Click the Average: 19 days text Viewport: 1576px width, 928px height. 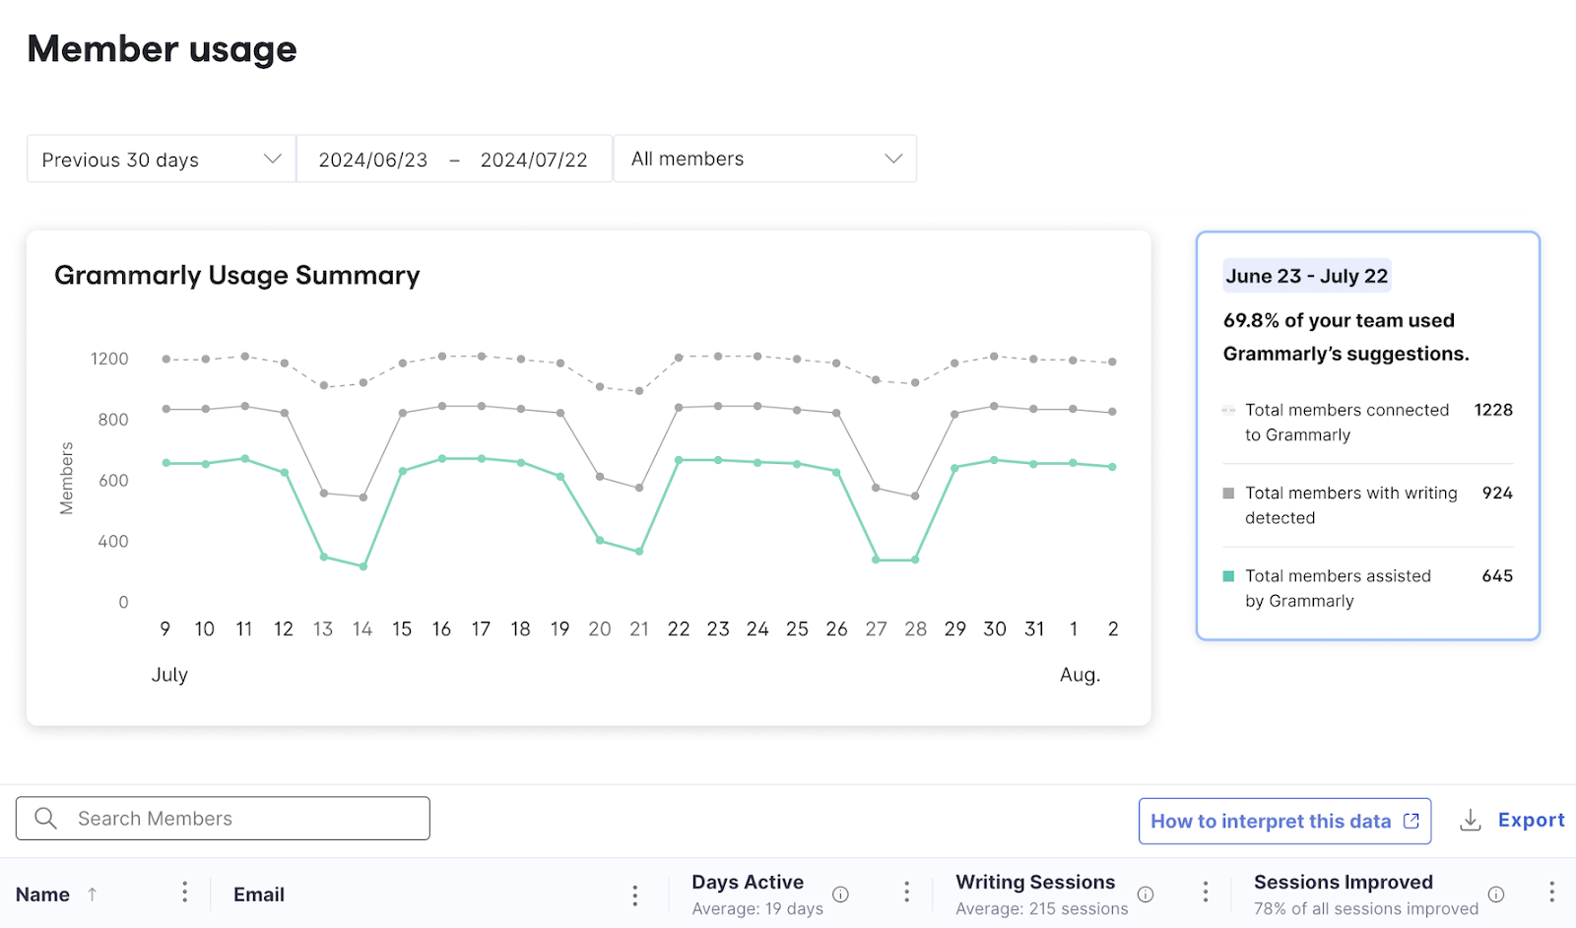[x=757, y=908]
